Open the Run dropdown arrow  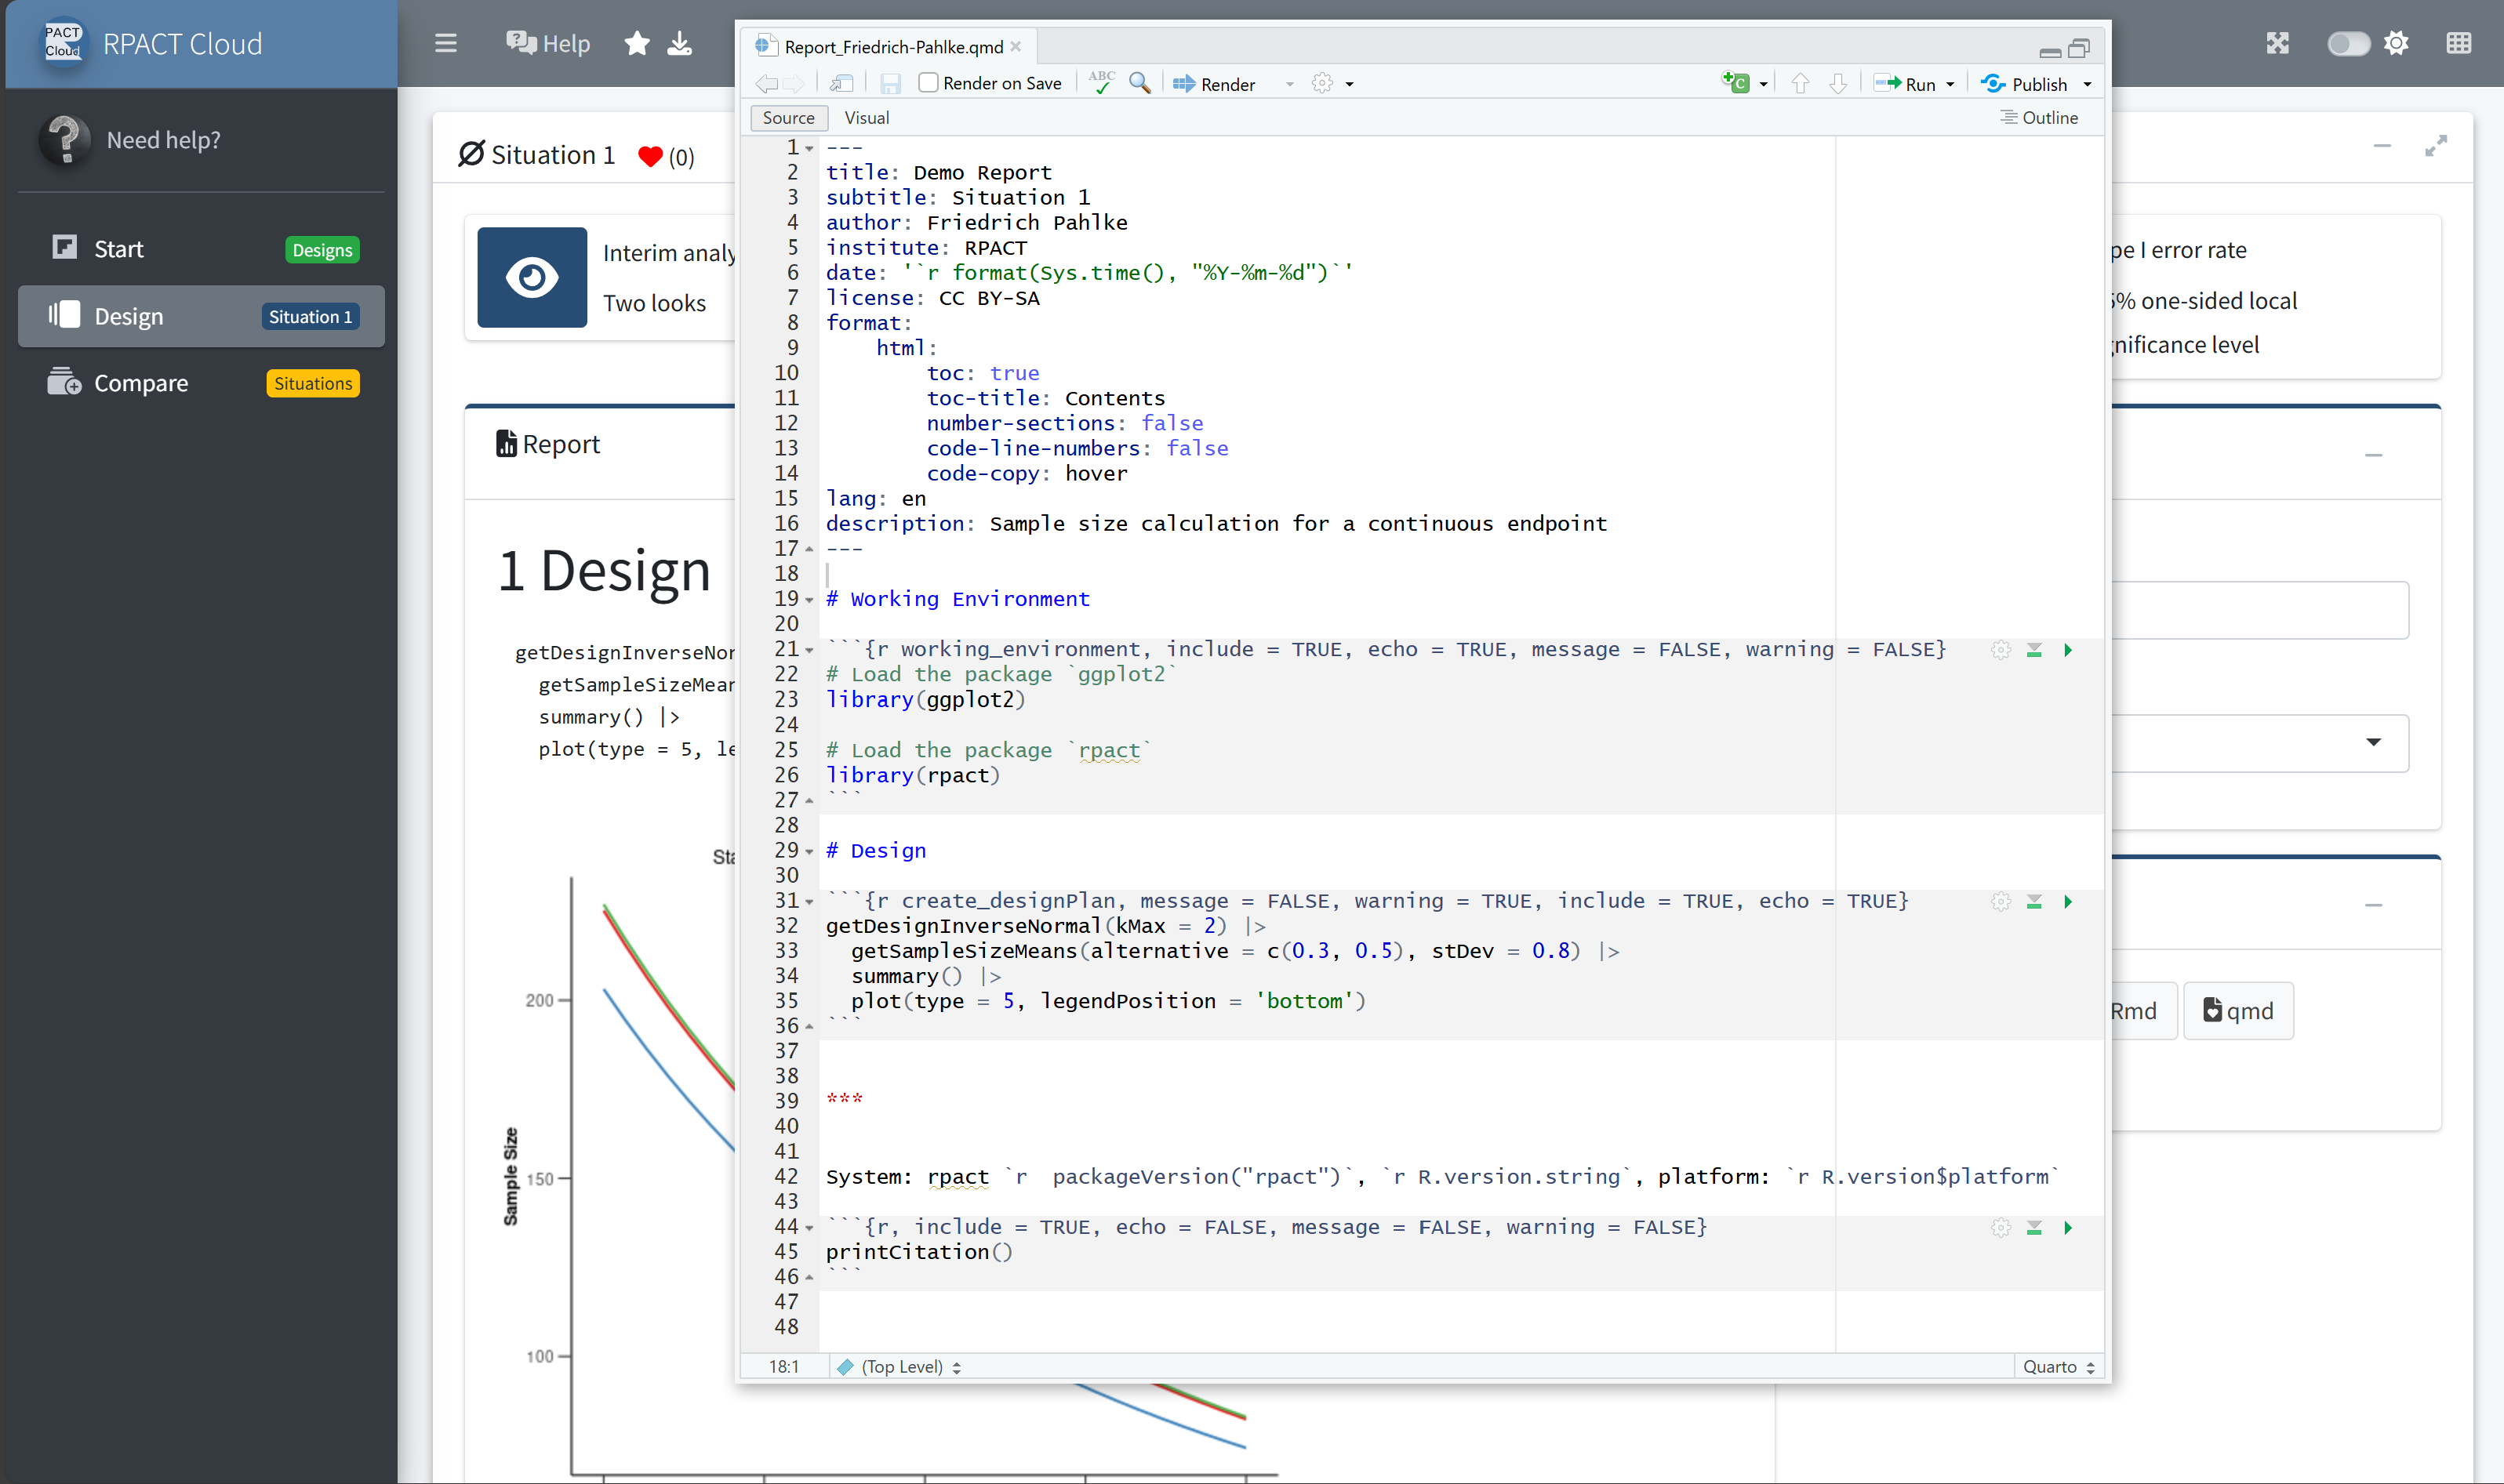click(1951, 84)
